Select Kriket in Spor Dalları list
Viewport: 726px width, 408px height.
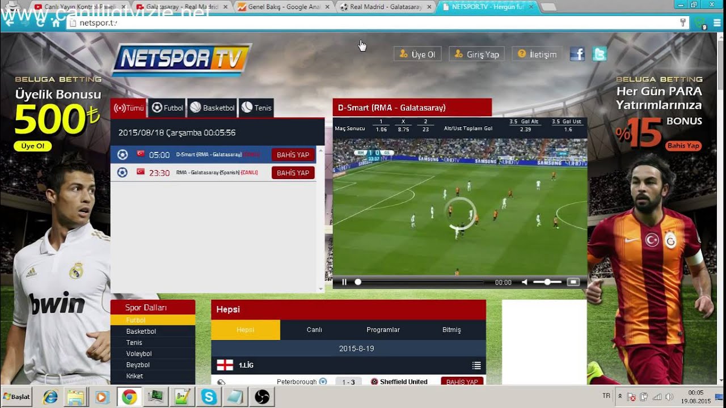(153, 376)
